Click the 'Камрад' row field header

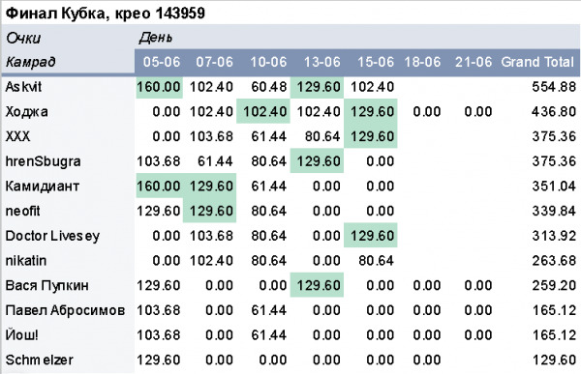[x=31, y=62]
